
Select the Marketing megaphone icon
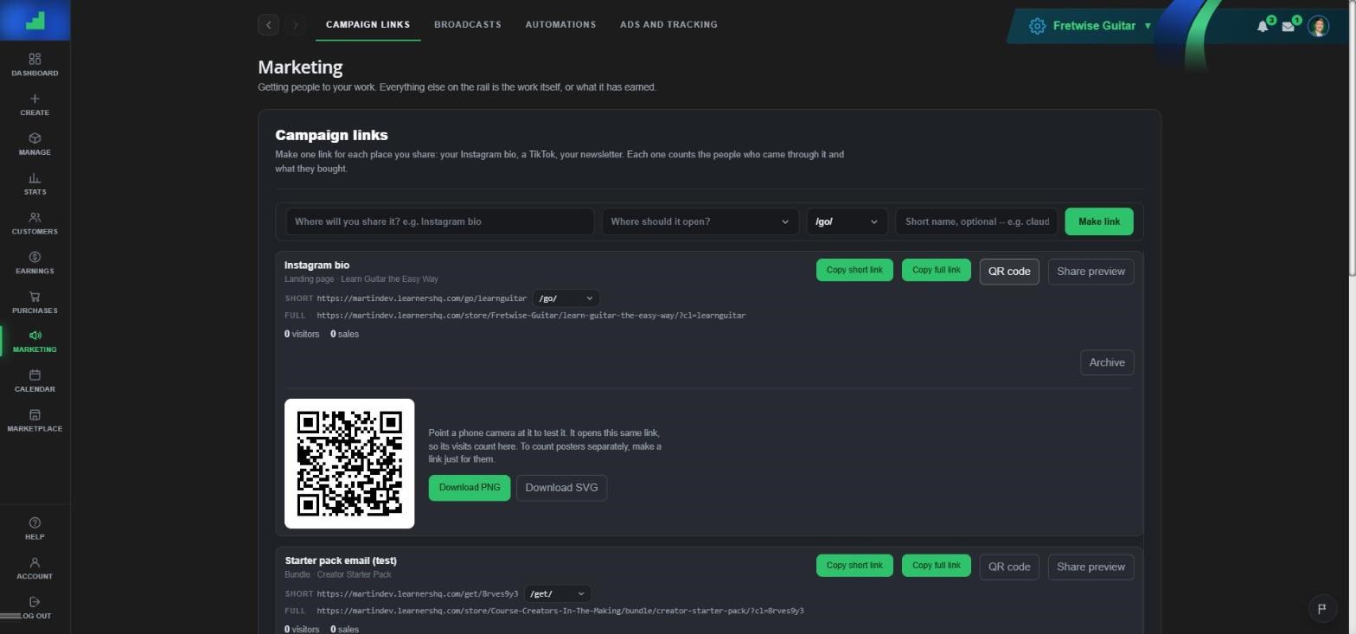[35, 336]
